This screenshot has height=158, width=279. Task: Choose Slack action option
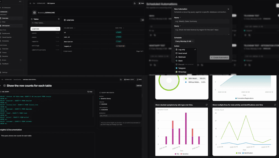(186, 61)
